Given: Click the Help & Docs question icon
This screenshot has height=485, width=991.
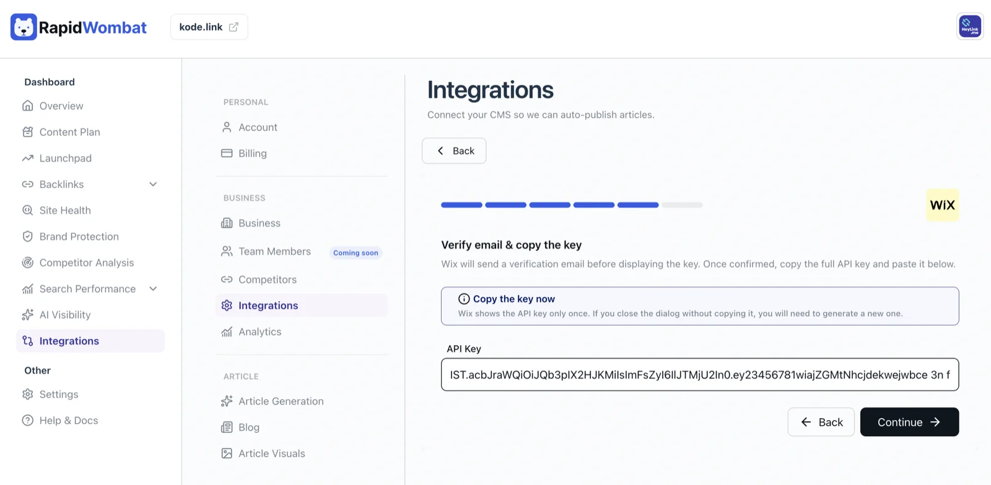Looking at the screenshot, I should click(x=27, y=421).
